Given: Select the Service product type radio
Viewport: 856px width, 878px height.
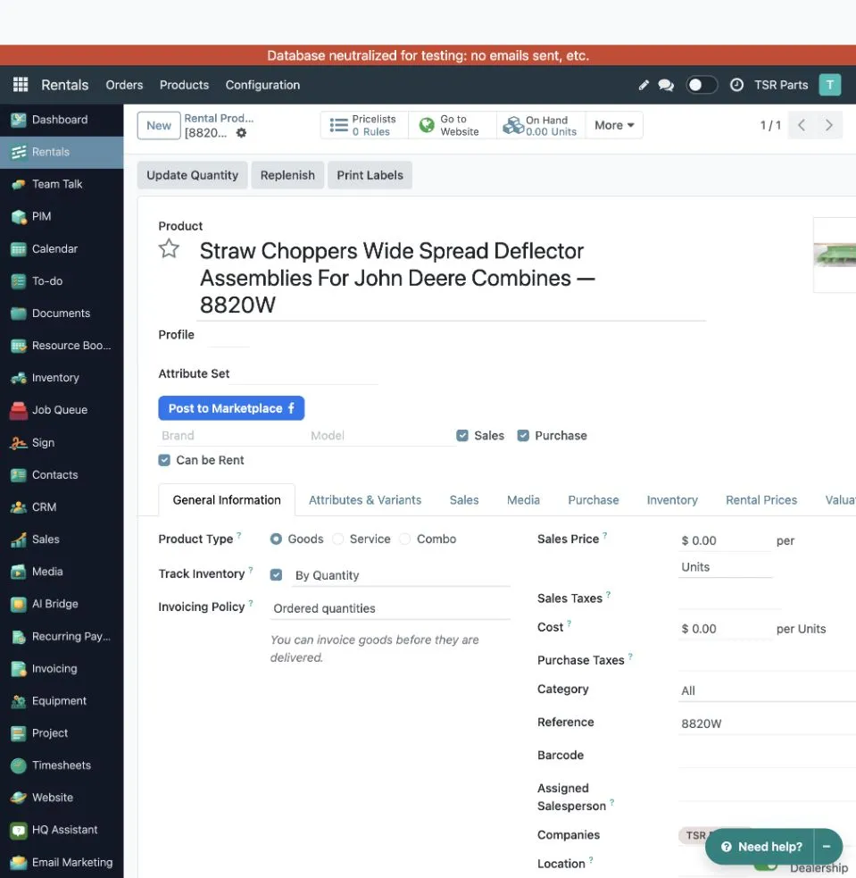Looking at the screenshot, I should pos(338,539).
